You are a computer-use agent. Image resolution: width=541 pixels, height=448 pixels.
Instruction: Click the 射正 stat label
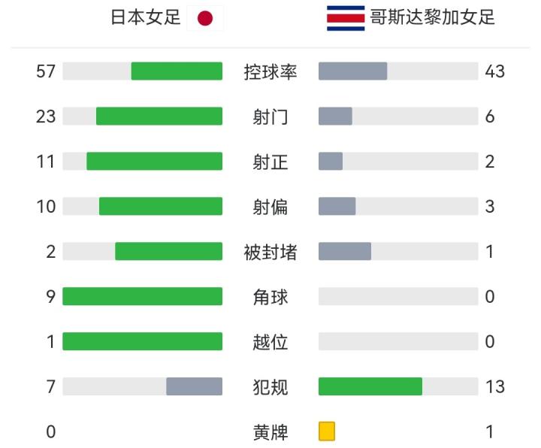click(x=270, y=162)
